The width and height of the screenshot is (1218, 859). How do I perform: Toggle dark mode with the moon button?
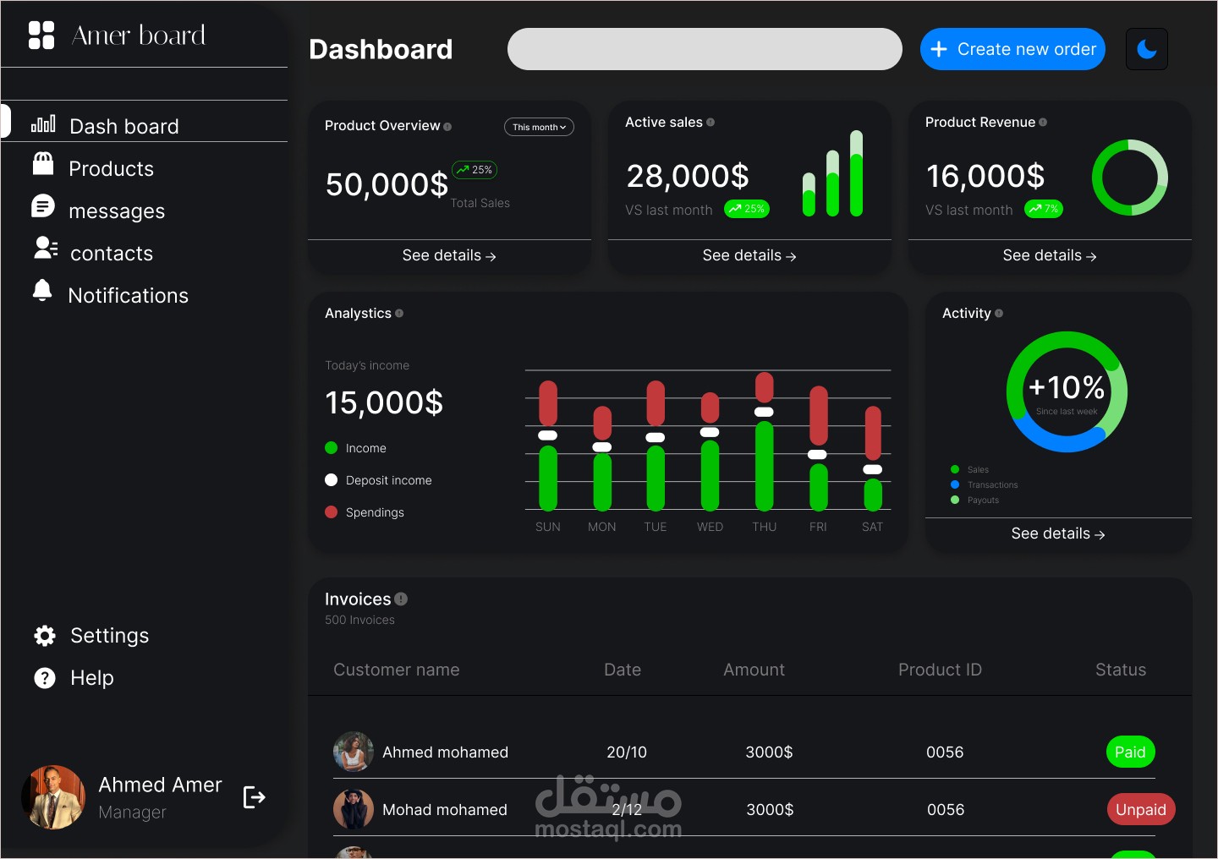(1147, 49)
